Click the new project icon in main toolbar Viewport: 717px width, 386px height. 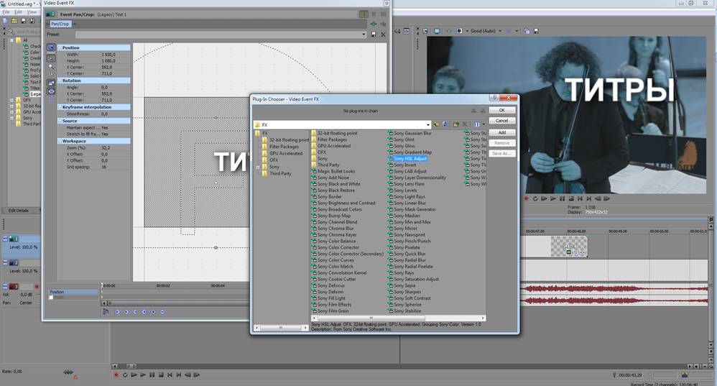point(6,21)
